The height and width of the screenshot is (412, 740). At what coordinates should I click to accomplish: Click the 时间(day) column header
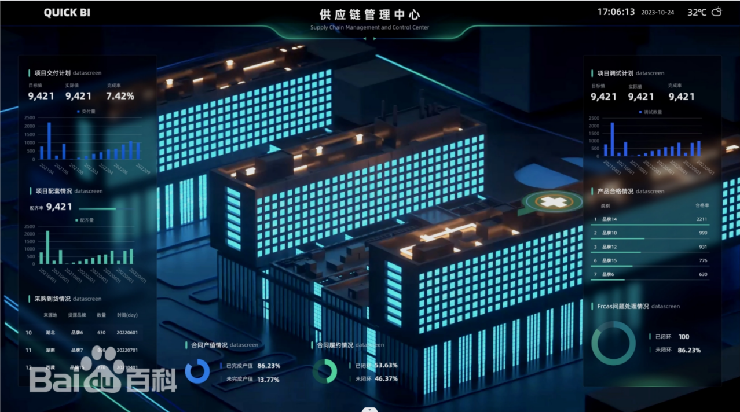point(127,315)
